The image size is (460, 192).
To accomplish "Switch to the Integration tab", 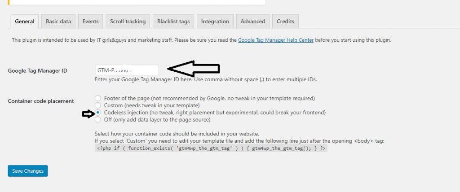I will point(215,21).
